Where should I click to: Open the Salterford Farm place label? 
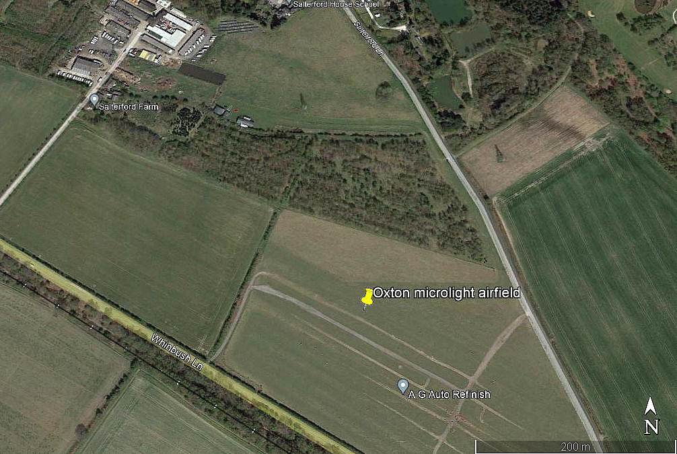129,106
